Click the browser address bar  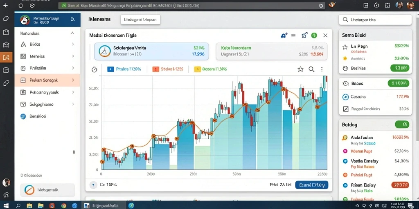click(x=191, y=5)
